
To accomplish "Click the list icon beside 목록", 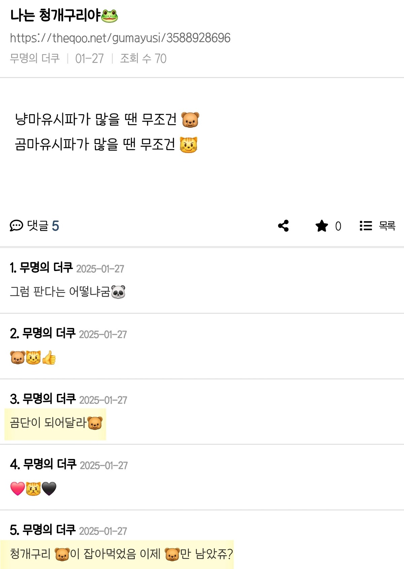I will 366,226.
